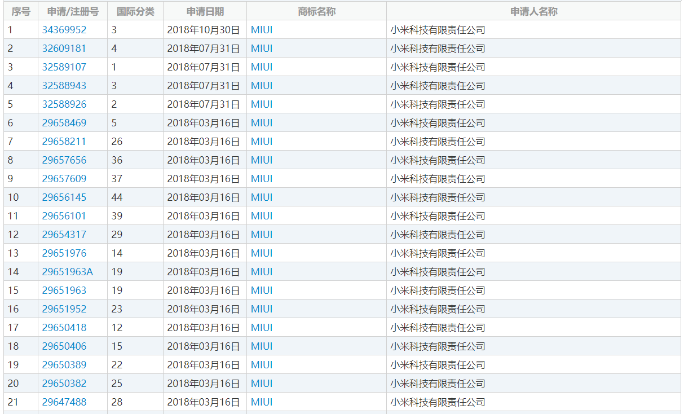Image resolution: width=684 pixels, height=414 pixels.
Task: Click MIUI trademark name in row 3
Action: [x=262, y=67]
